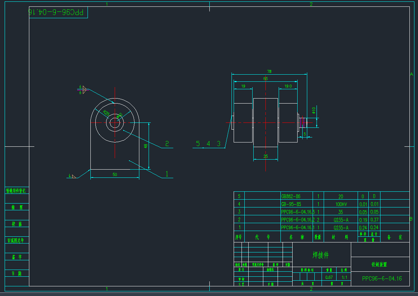418x296 pixels.
Task: Select the 单件 weight subheader
Action: pos(363,234)
